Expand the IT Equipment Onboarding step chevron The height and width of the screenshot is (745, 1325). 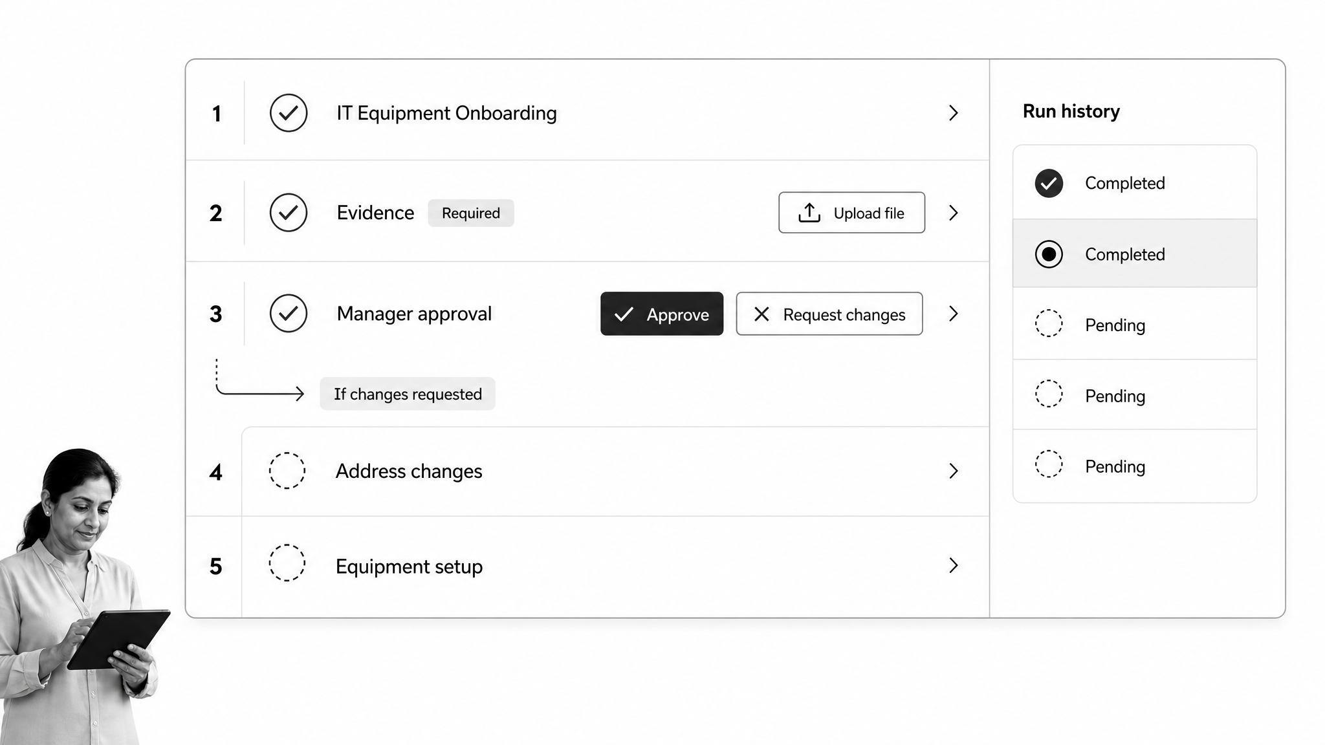(953, 113)
